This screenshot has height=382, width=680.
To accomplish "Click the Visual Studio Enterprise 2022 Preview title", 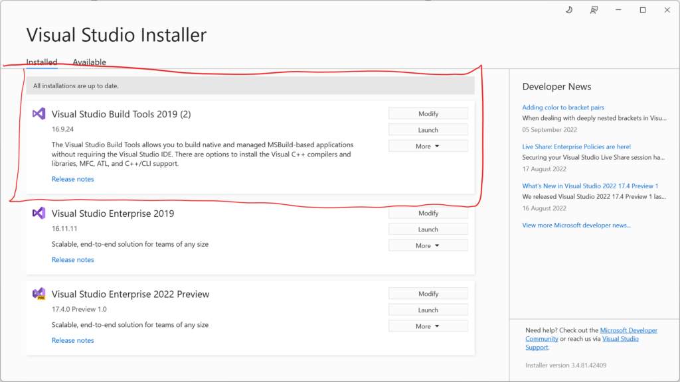I will 131,294.
